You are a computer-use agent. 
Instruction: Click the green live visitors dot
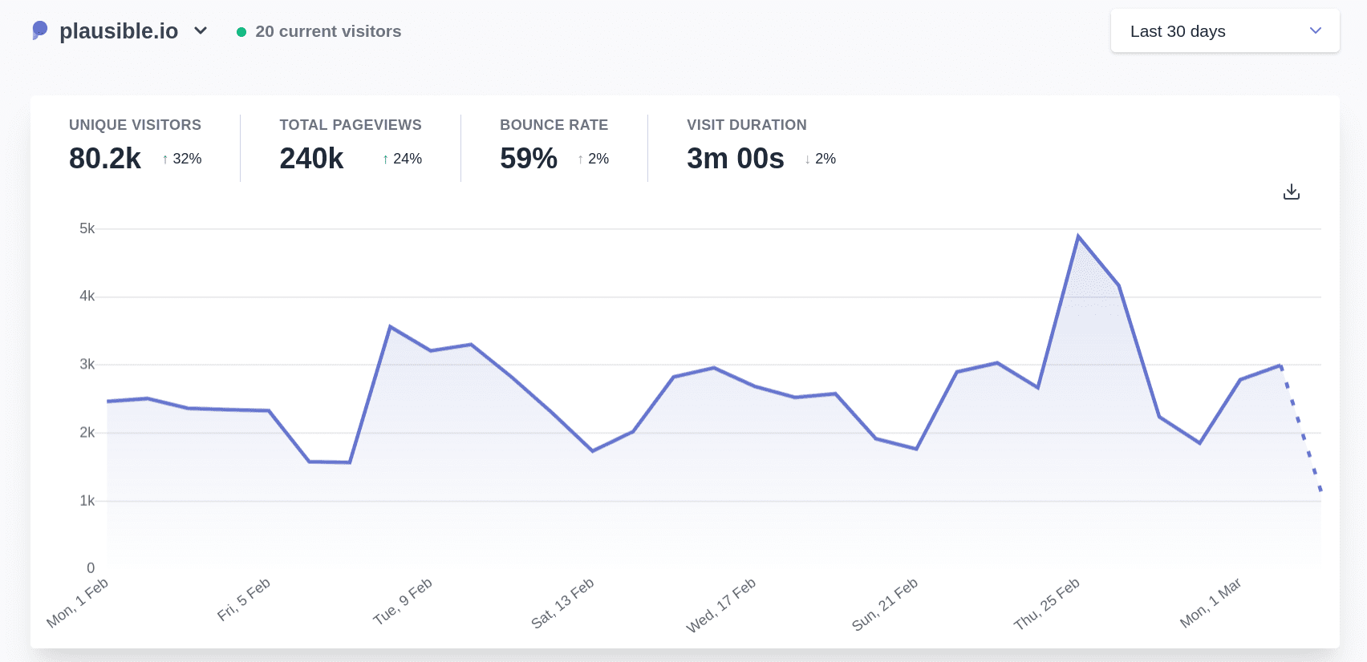tap(241, 32)
